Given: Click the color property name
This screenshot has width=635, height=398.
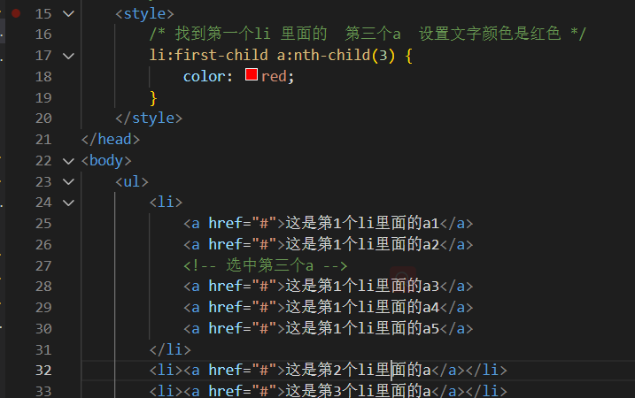Looking at the screenshot, I should click(x=205, y=76).
